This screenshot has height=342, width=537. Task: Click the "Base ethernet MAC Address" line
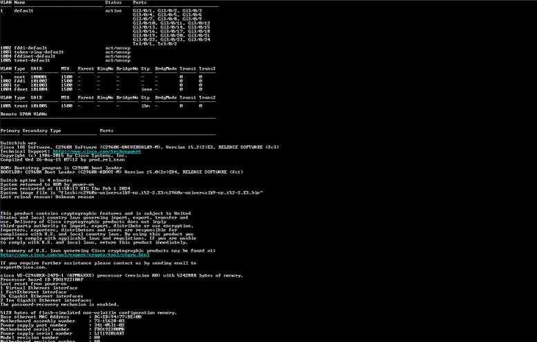pos(71,316)
